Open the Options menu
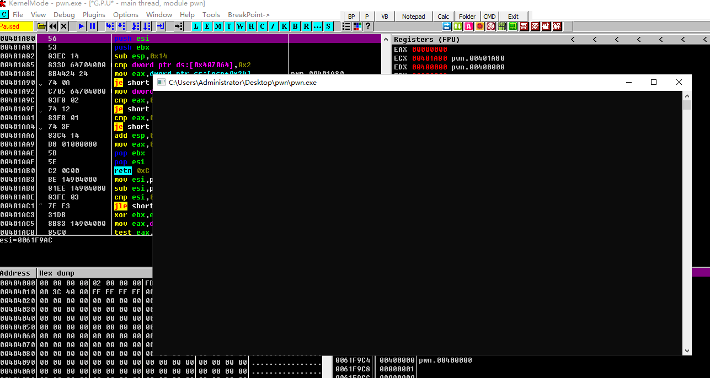The width and height of the screenshot is (710, 378). 126,15
